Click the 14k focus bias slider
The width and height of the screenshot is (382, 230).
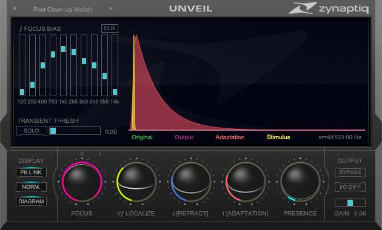115,65
